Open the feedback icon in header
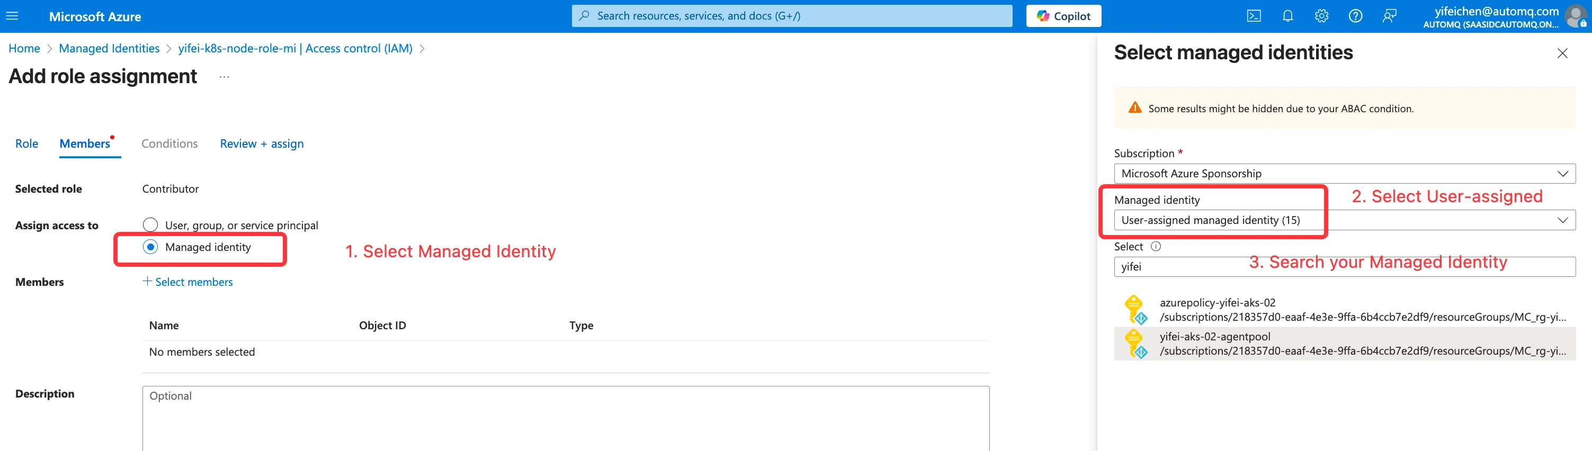This screenshot has width=1592, height=451. pyautogui.click(x=1389, y=16)
